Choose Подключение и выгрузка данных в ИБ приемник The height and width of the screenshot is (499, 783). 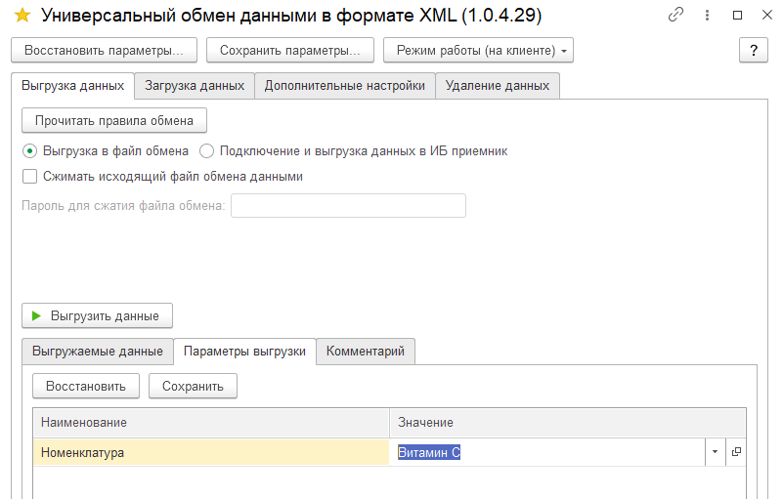206,151
